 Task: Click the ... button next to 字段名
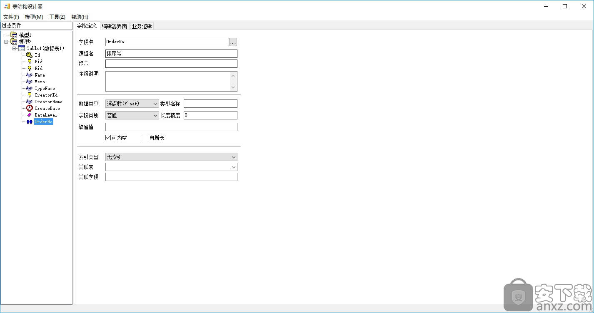point(233,42)
